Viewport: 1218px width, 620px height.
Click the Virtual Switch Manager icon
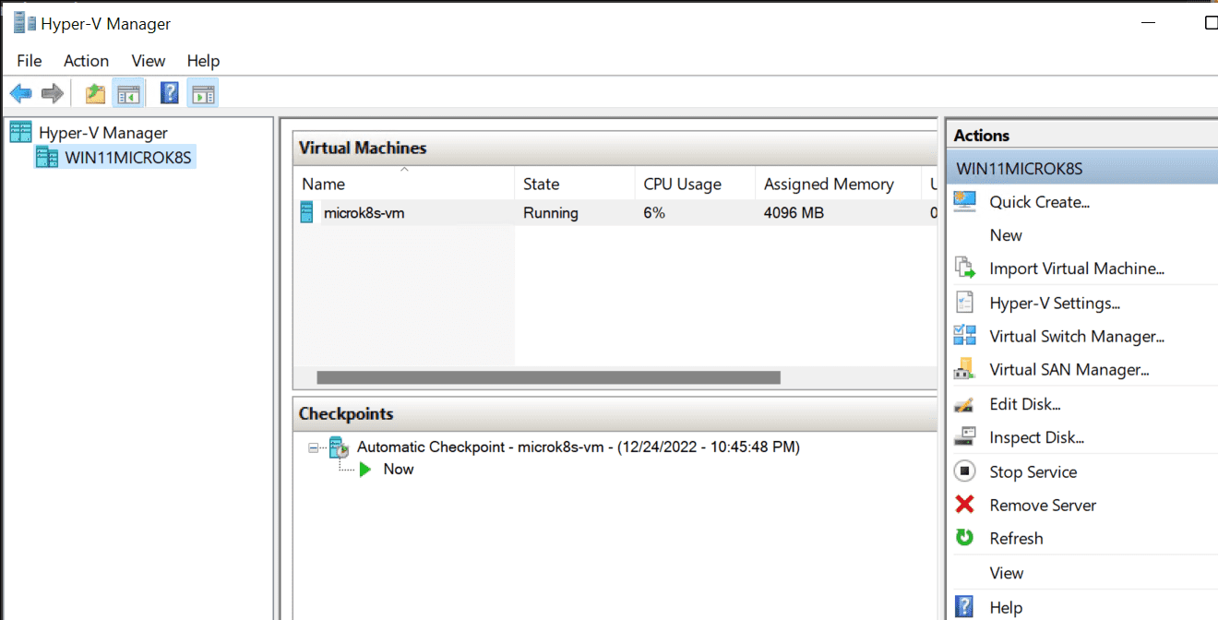click(x=965, y=336)
